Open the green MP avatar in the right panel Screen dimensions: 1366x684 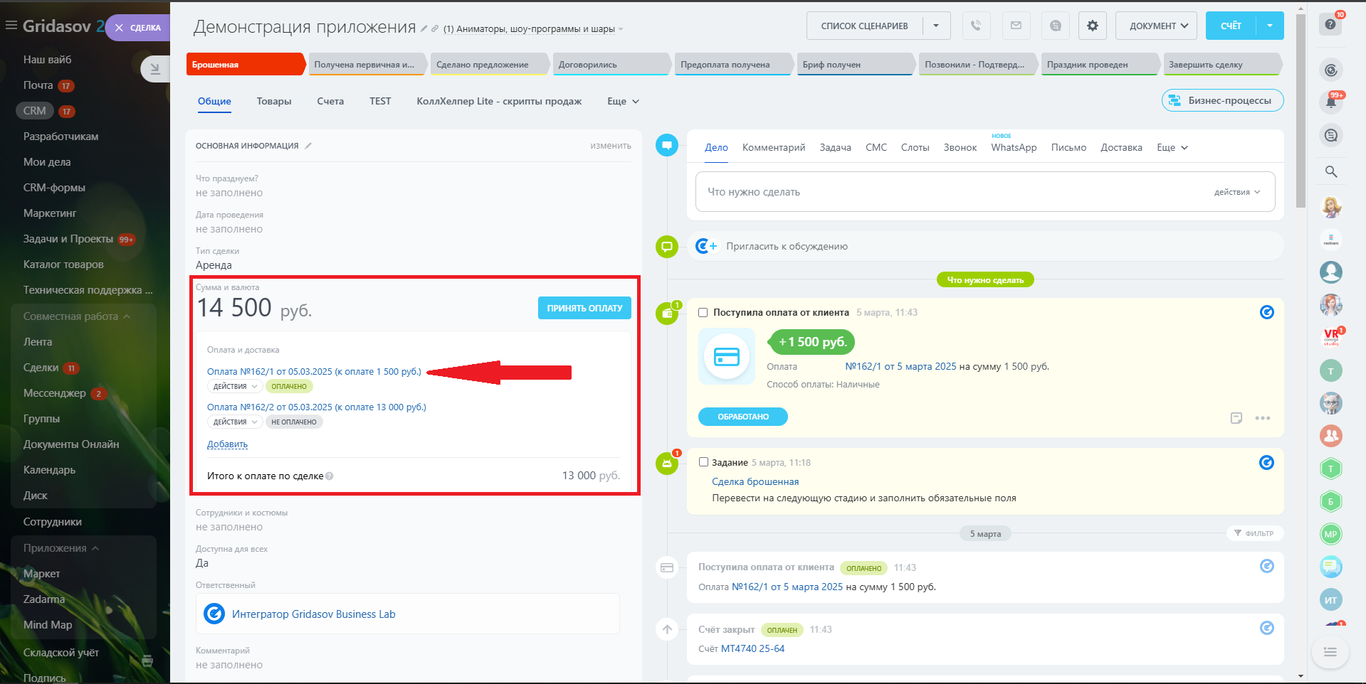pyautogui.click(x=1330, y=534)
